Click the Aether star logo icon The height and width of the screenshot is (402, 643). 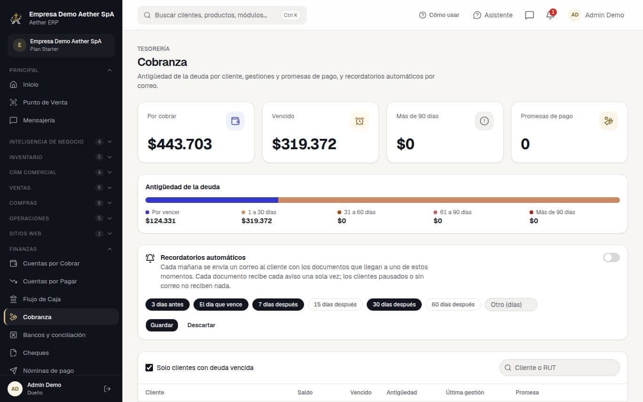(x=16, y=18)
